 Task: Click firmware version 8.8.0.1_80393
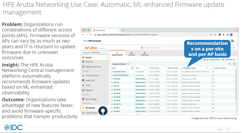[x=154, y=104]
